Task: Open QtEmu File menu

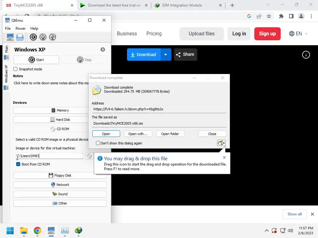Action: pyautogui.click(x=8, y=28)
